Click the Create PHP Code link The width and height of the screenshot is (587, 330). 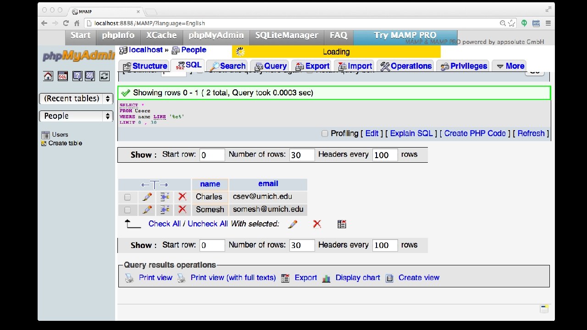pos(475,133)
